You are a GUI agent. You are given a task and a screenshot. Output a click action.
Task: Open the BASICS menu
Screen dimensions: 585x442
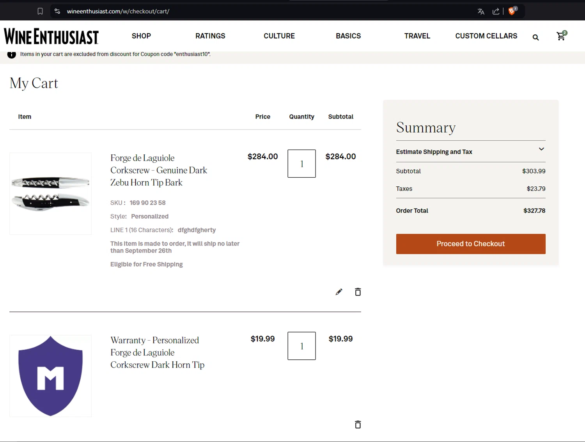tap(348, 36)
